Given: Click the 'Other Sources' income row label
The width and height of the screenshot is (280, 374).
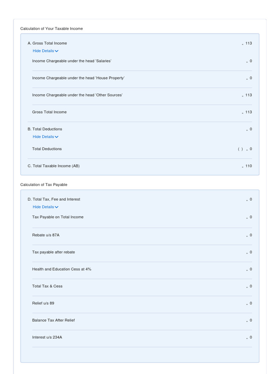Looking at the screenshot, I should coord(77,95).
